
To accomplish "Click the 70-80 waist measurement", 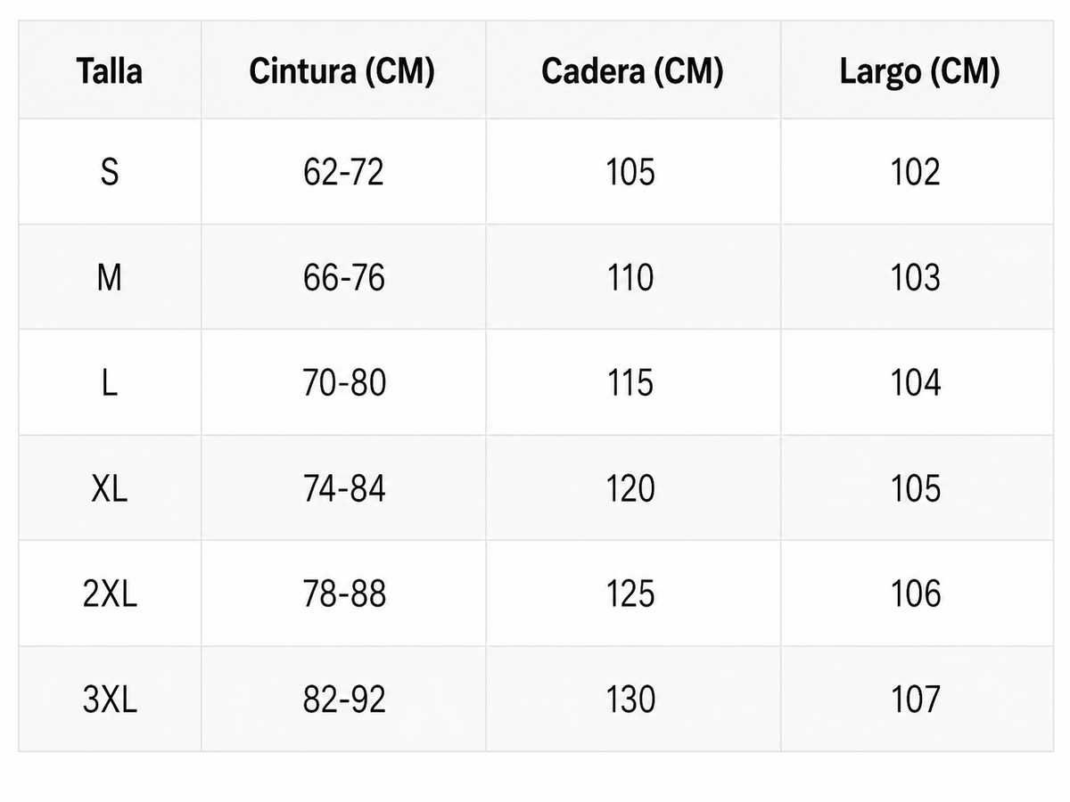I will coord(343,383).
